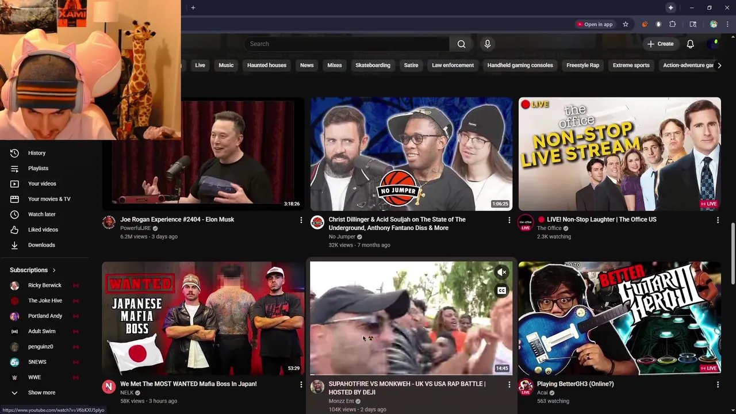Select Haunted houses filter chip

[267, 66]
